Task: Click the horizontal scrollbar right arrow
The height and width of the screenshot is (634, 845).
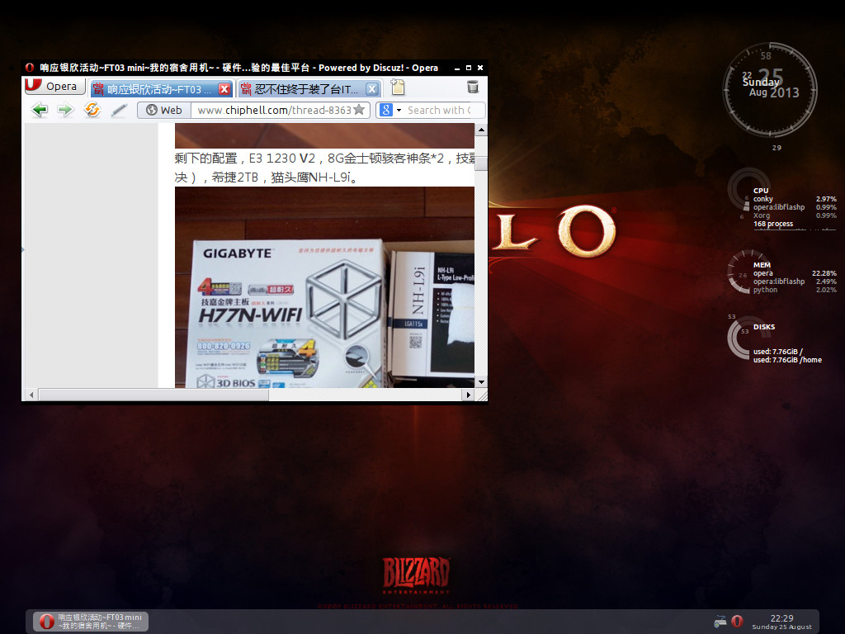Action: click(x=468, y=395)
